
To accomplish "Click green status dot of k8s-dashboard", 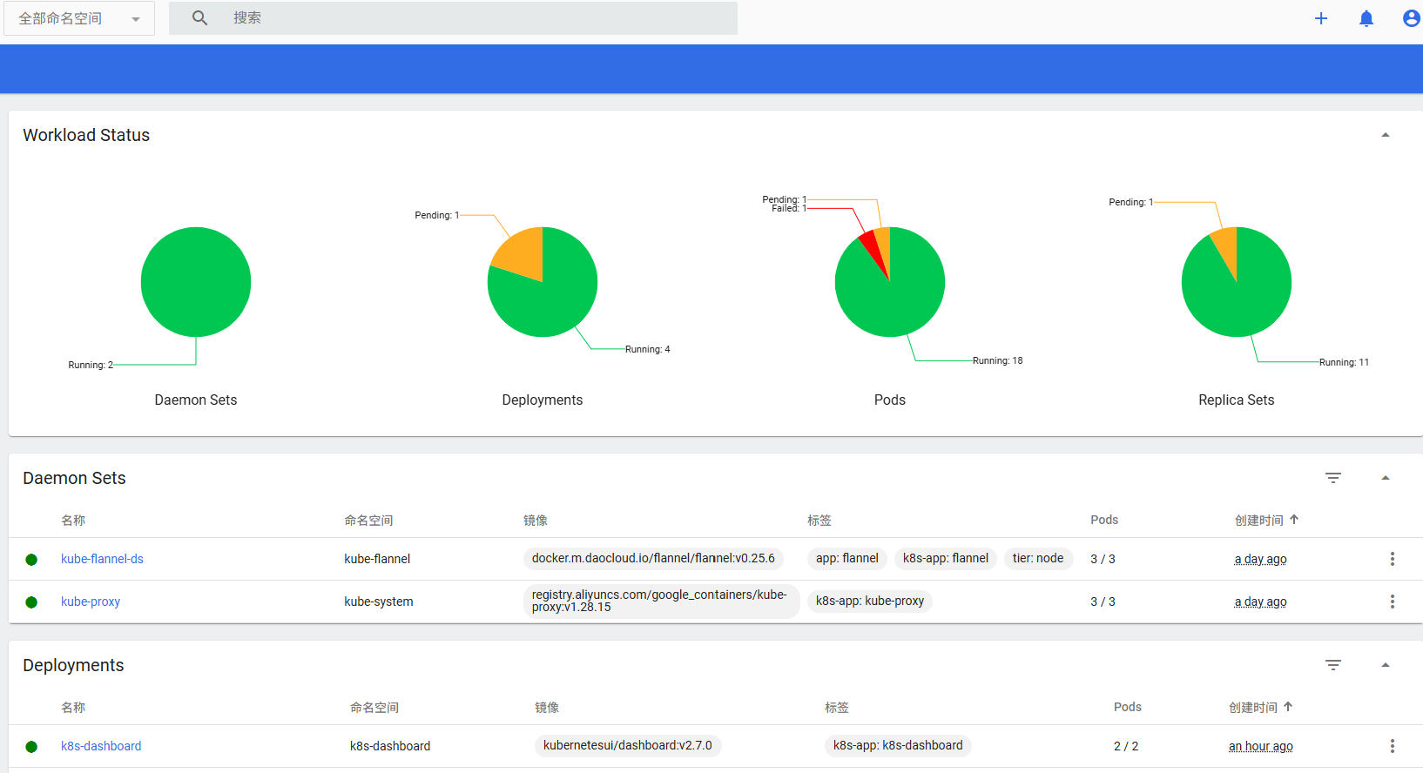I will click(31, 747).
